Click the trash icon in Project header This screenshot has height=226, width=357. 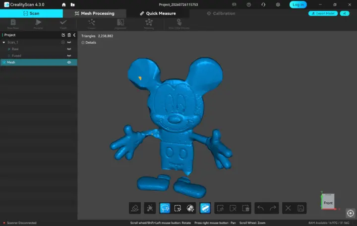(x=69, y=35)
